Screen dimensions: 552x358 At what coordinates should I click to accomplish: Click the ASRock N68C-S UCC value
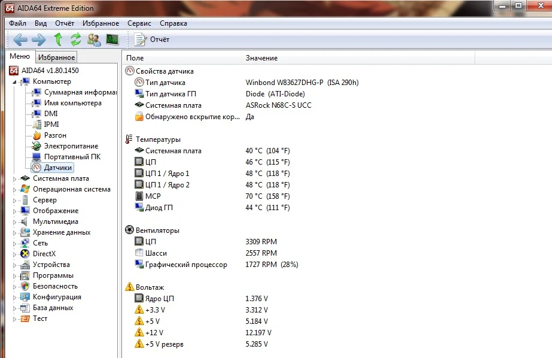[x=279, y=105]
